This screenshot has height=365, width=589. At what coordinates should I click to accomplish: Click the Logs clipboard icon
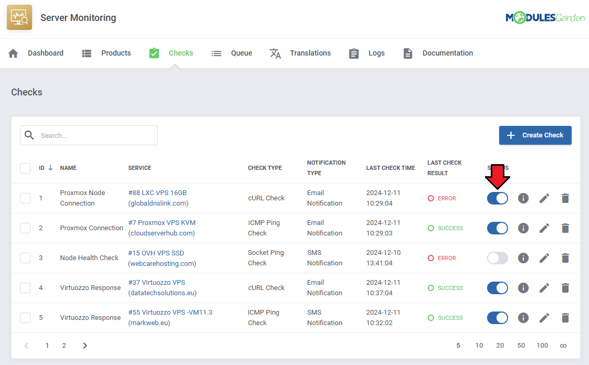pos(354,53)
